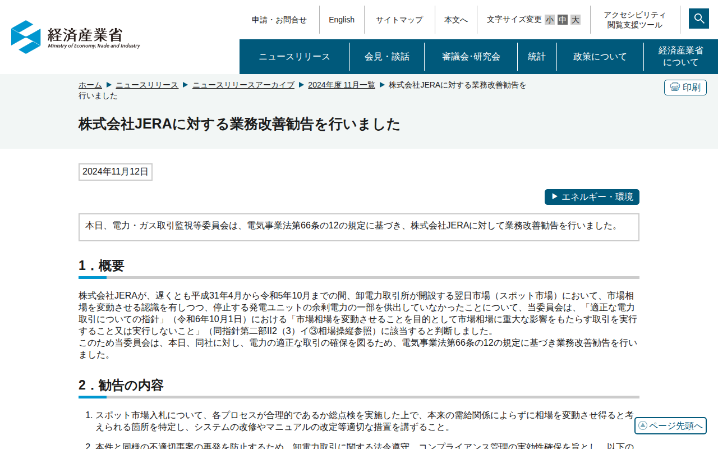Click the date 2024年11月12日

click(x=116, y=172)
